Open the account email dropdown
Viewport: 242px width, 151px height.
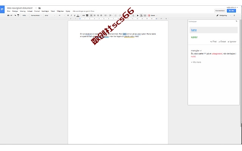point(232,8)
